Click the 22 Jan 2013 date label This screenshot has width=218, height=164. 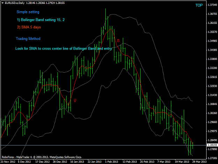pos(95,162)
